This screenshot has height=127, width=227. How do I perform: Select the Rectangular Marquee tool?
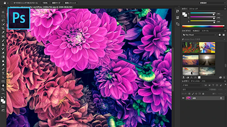pyautogui.click(x=3, y=16)
